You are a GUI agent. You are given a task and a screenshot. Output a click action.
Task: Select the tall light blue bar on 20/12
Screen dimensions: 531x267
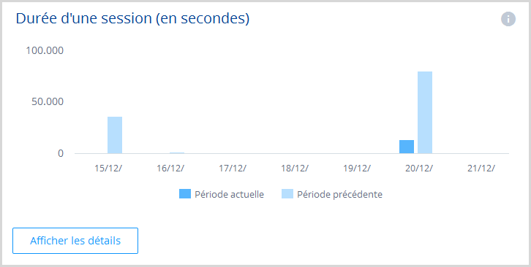425,112
